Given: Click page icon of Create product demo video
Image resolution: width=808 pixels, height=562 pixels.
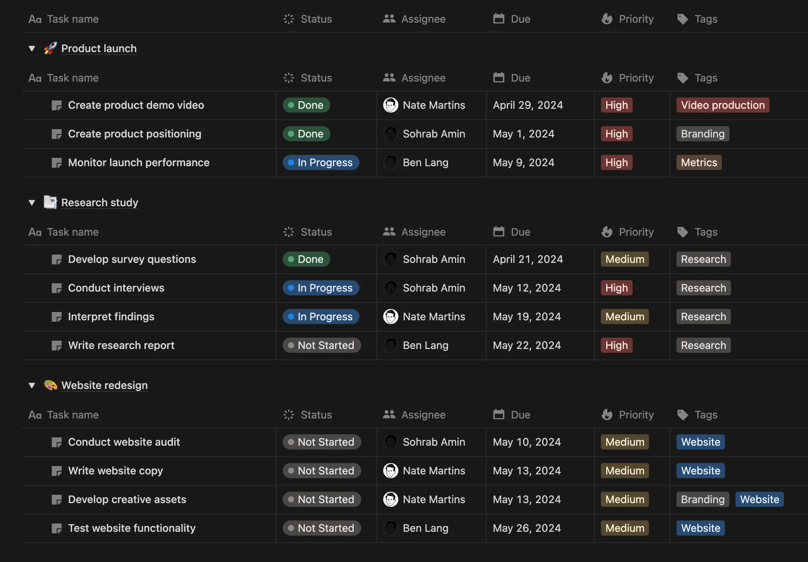Looking at the screenshot, I should [57, 105].
